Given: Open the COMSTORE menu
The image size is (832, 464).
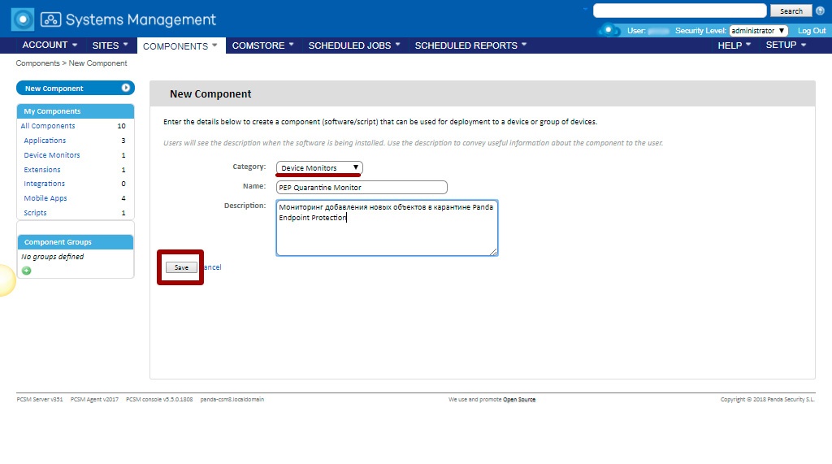Looking at the screenshot, I should 262,46.
